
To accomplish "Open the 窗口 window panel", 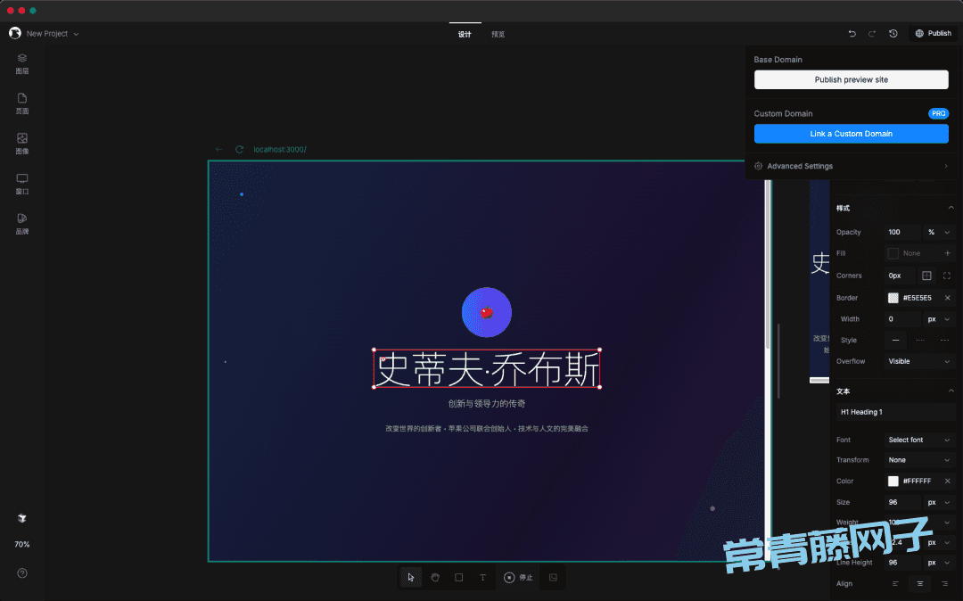I will pyautogui.click(x=22, y=184).
